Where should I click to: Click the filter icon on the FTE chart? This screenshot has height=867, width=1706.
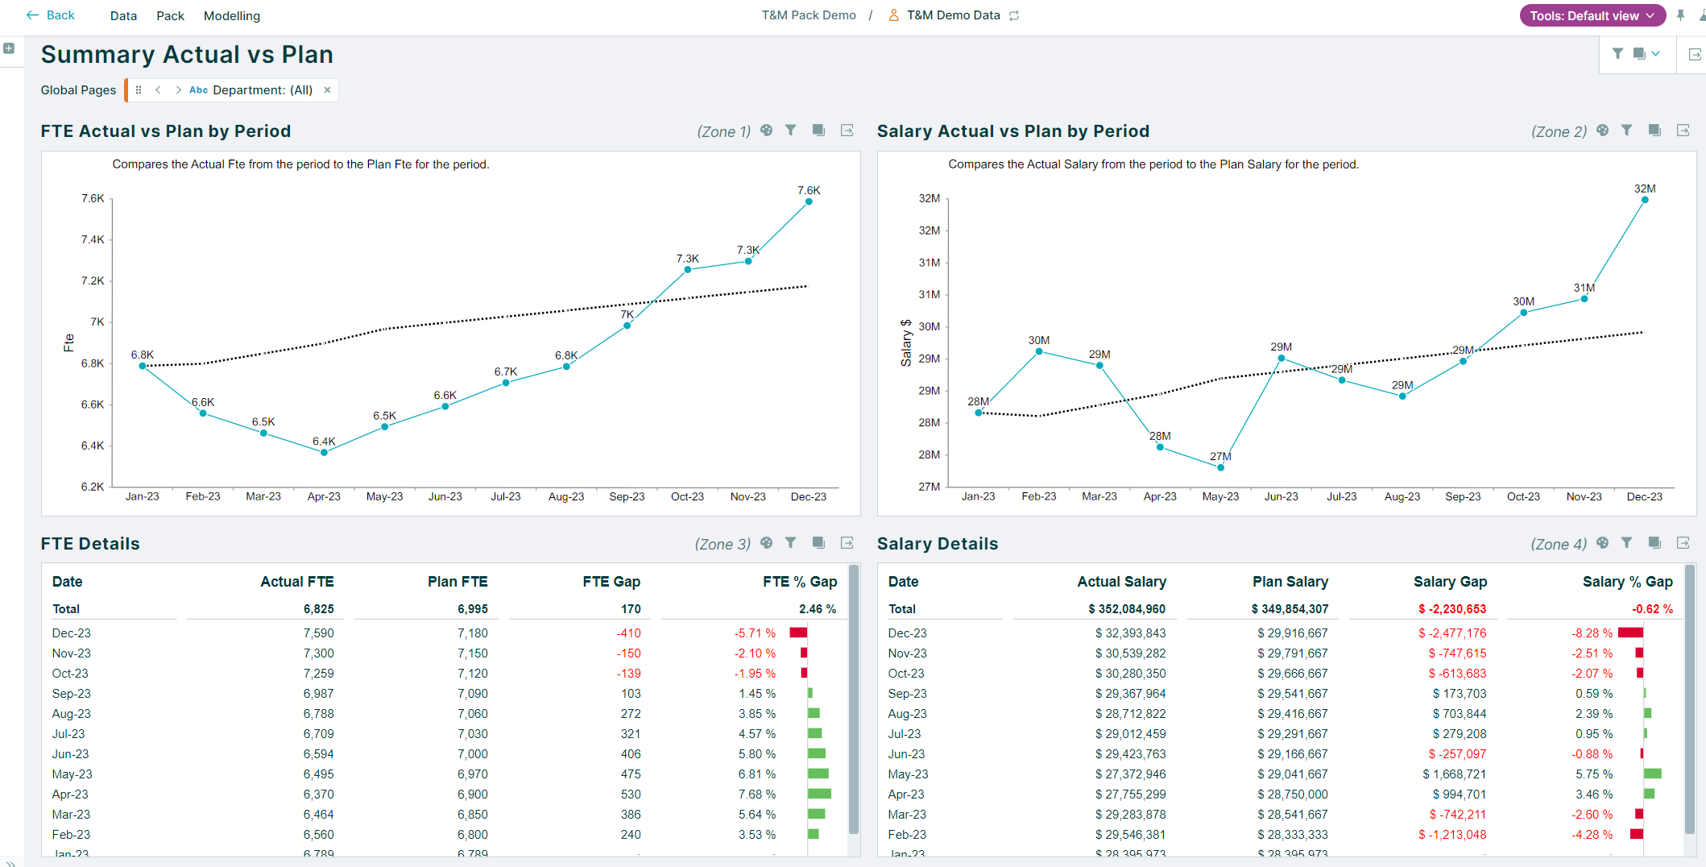tap(791, 130)
